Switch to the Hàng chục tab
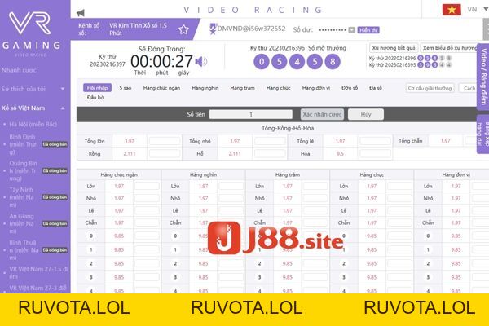 coord(278,88)
